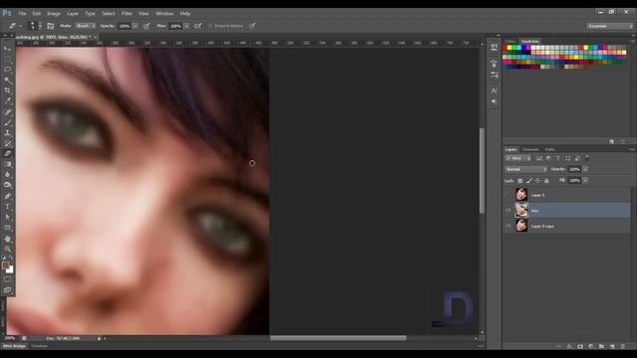Select the Path Selection tool
The height and width of the screenshot is (358, 637).
click(7, 217)
